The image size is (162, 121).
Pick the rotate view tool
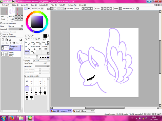[x=32, y=39]
